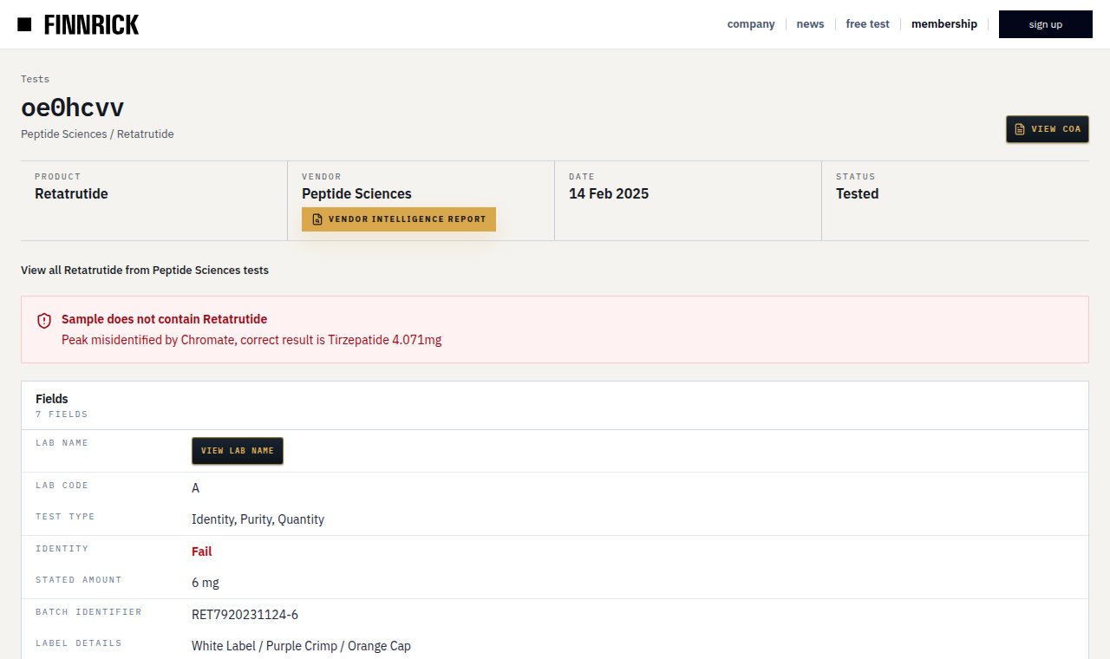This screenshot has width=1110, height=659.
Task: Click the VENDOR column label
Action: (322, 177)
